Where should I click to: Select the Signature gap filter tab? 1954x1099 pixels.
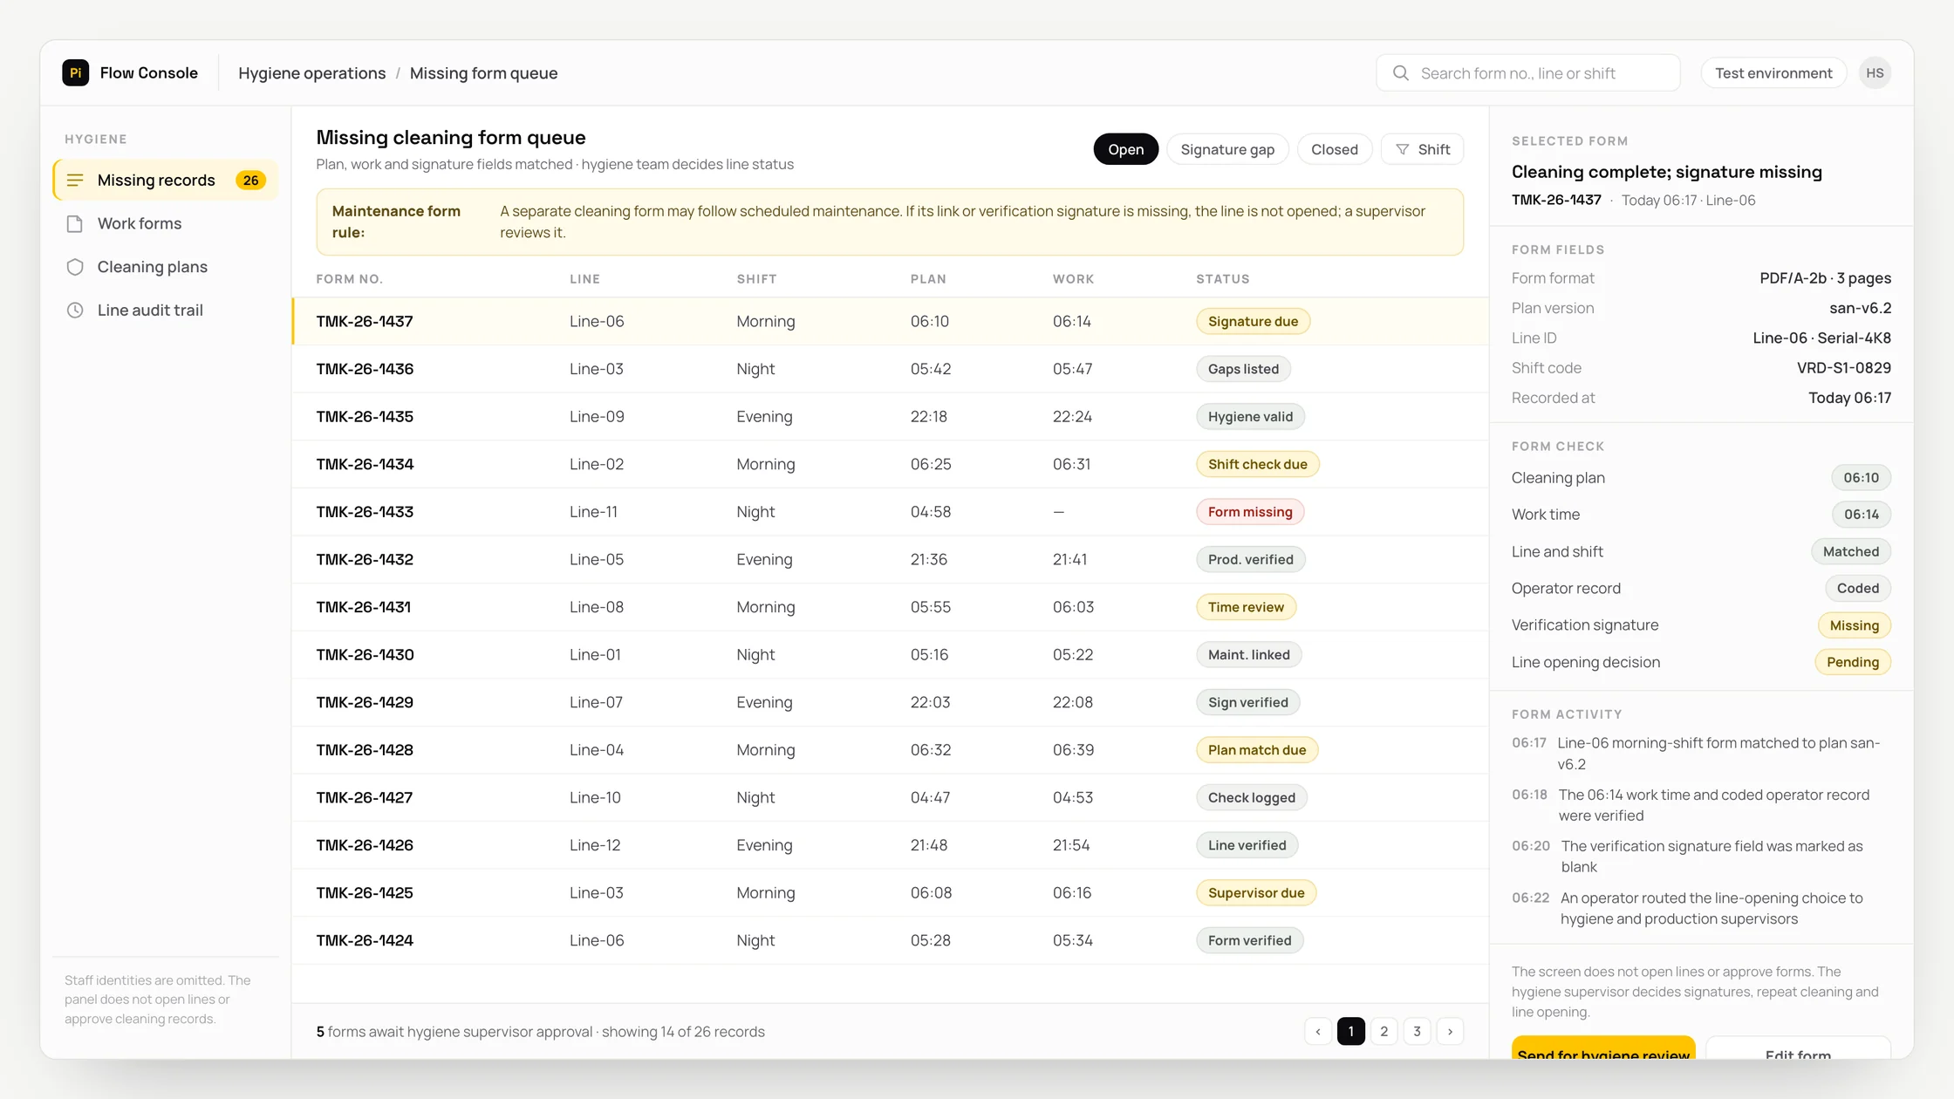point(1227,149)
